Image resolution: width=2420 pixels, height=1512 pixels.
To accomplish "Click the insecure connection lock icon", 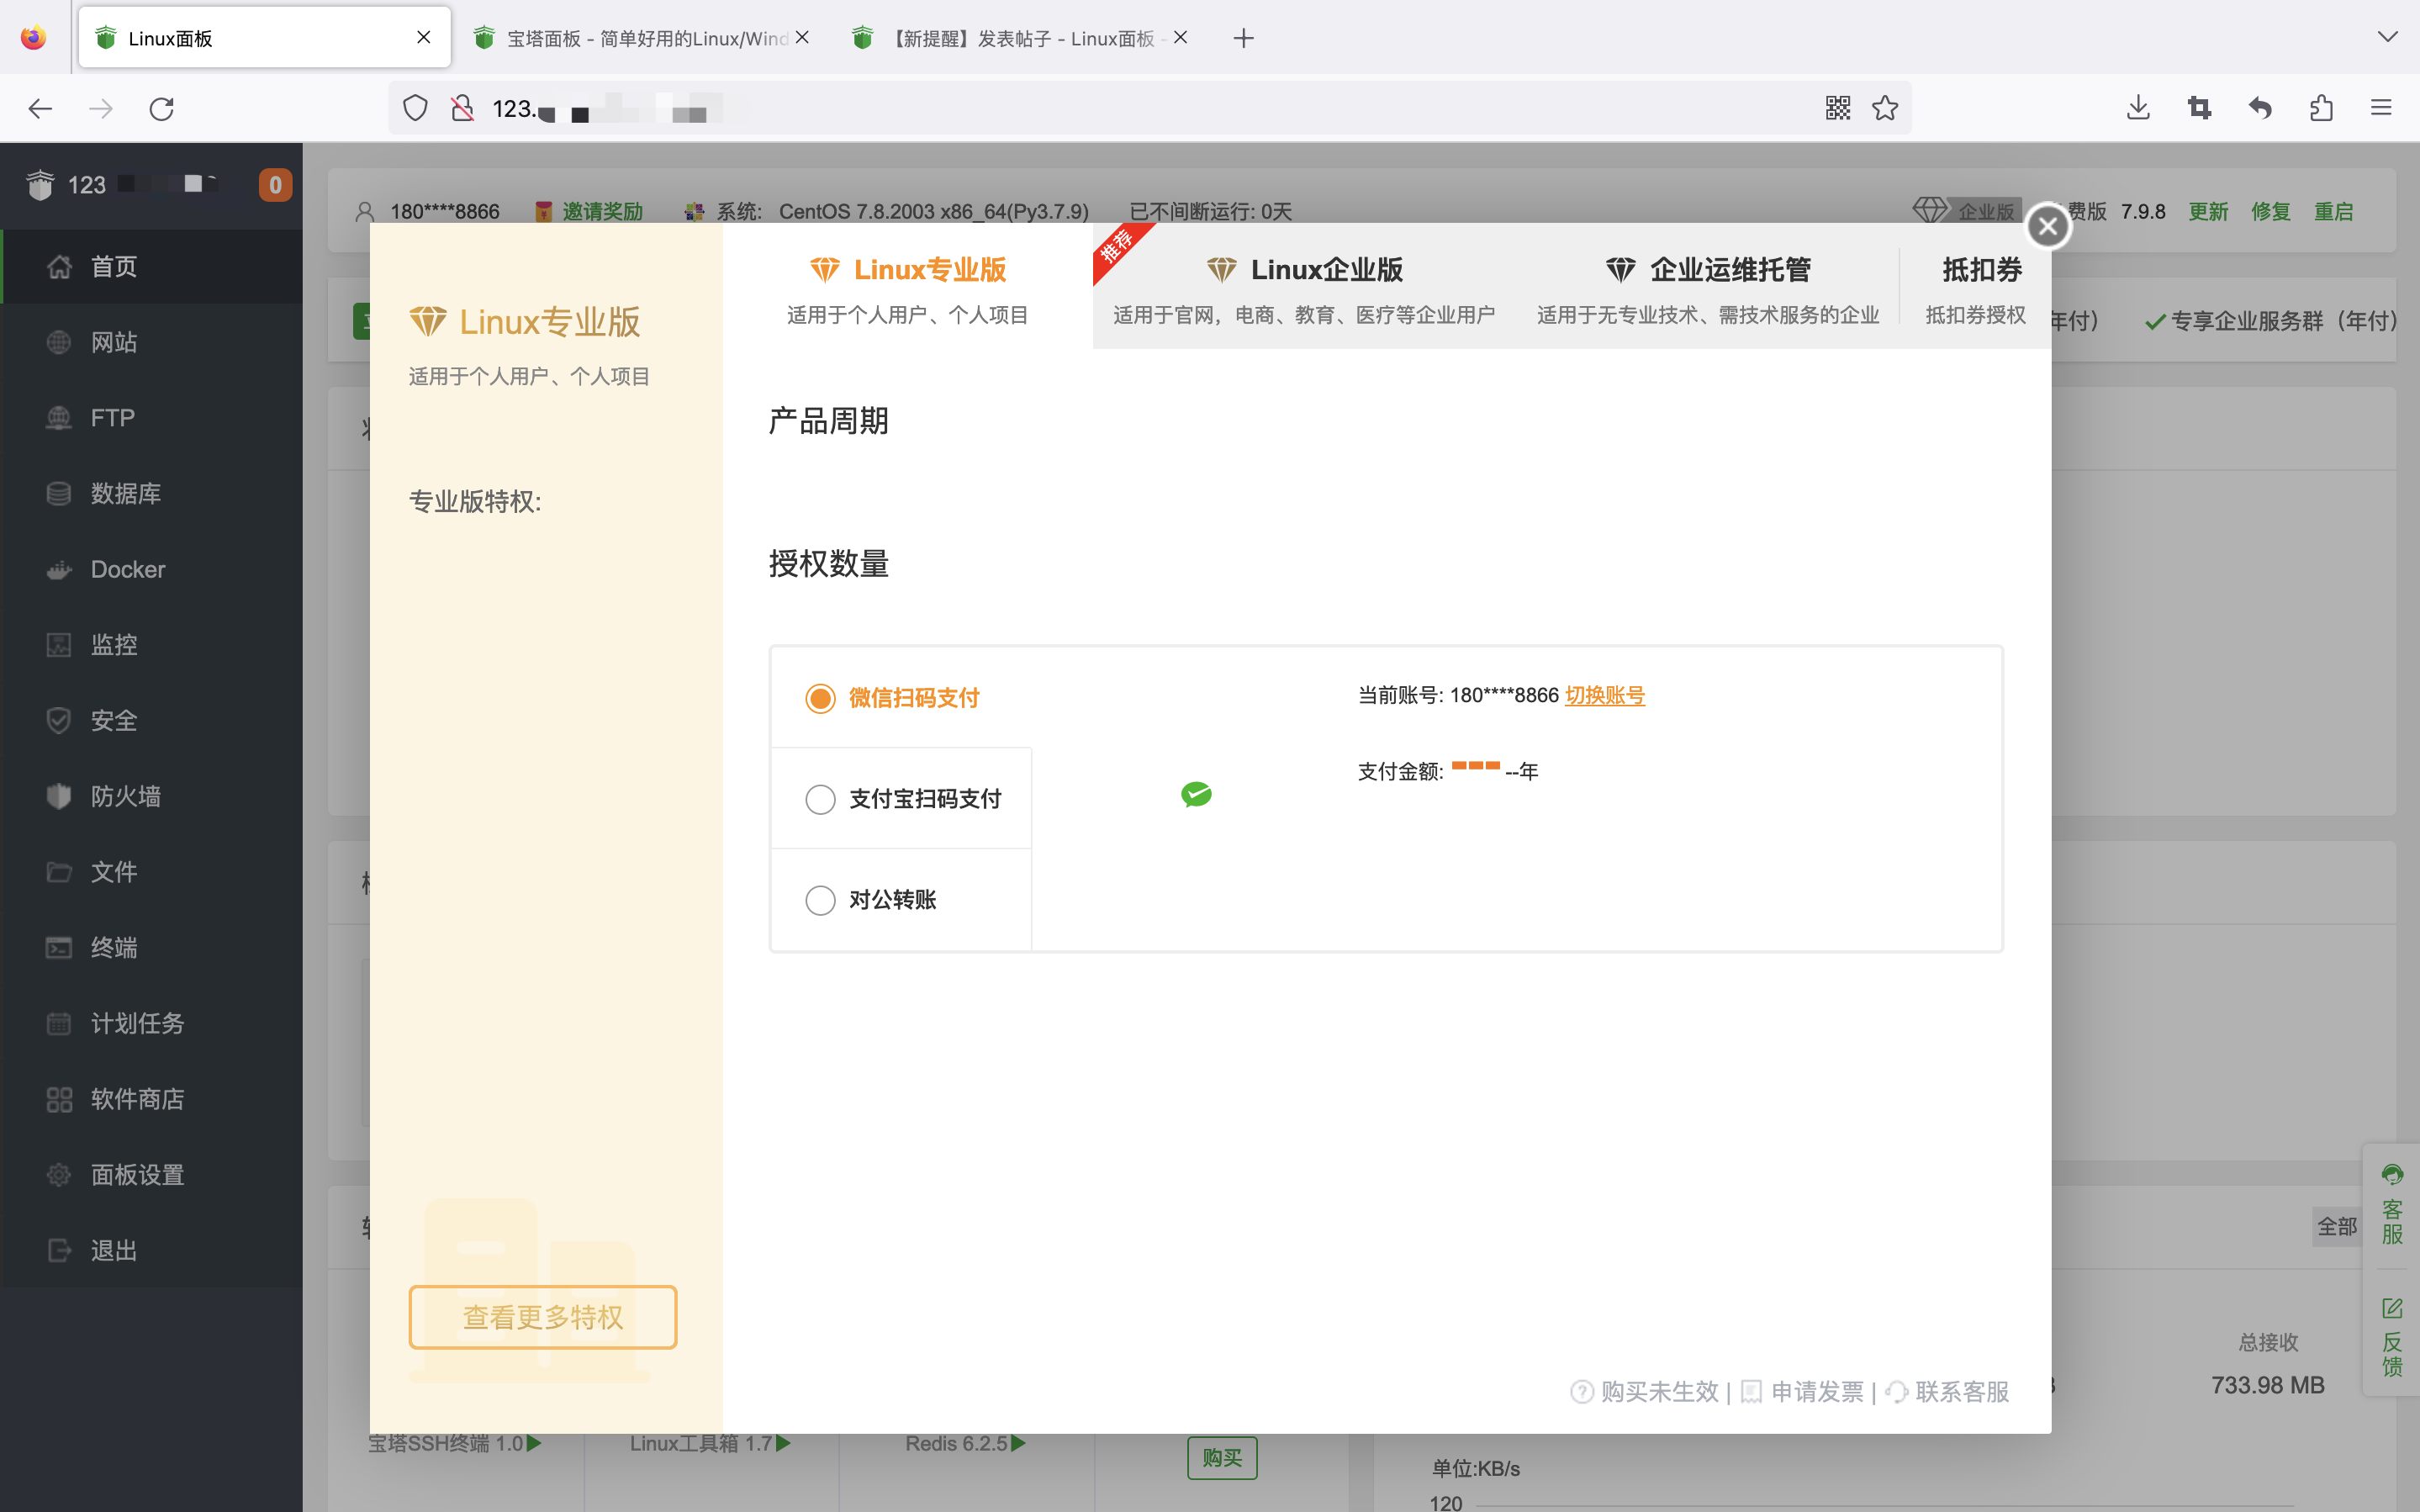I will [462, 108].
